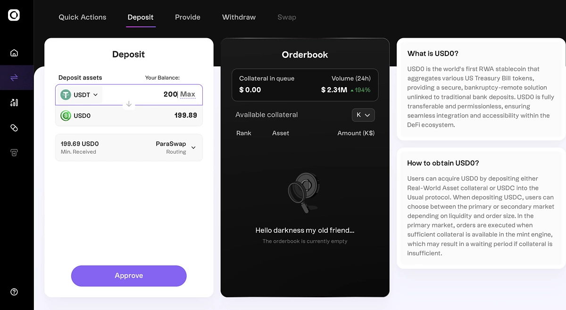The image size is (566, 310).
Task: Go to the Provide tab
Action: [x=188, y=17]
